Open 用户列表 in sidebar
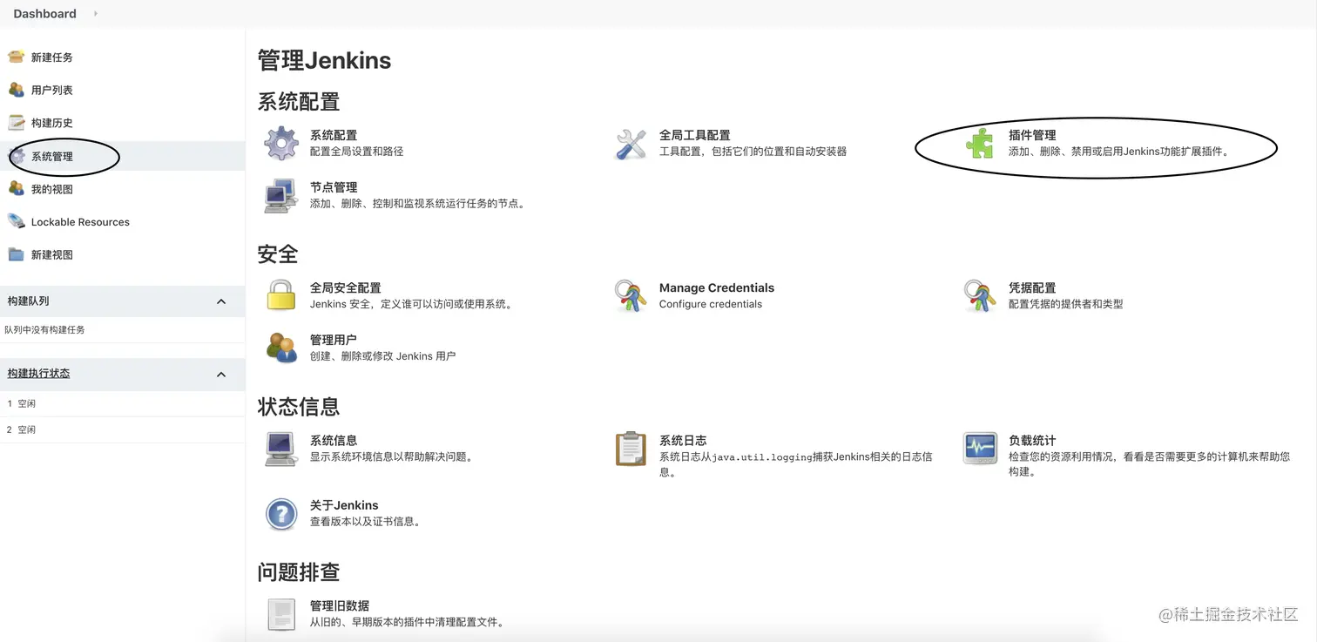The height and width of the screenshot is (642, 1317). click(52, 91)
